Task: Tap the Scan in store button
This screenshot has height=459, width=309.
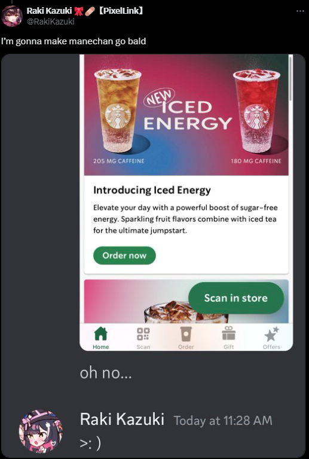Action: click(236, 298)
